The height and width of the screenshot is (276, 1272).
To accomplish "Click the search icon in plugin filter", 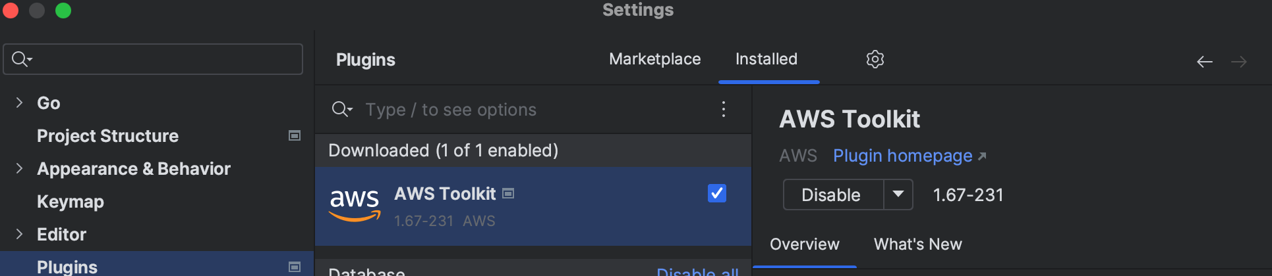I will (341, 109).
